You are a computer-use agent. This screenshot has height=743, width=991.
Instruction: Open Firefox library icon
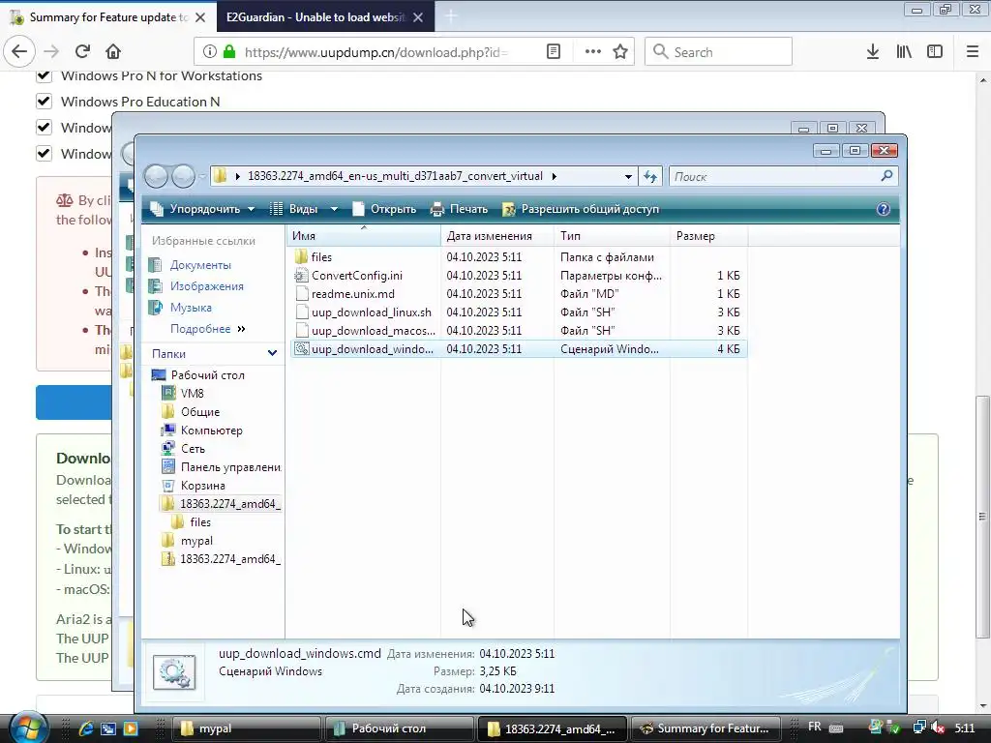904,52
